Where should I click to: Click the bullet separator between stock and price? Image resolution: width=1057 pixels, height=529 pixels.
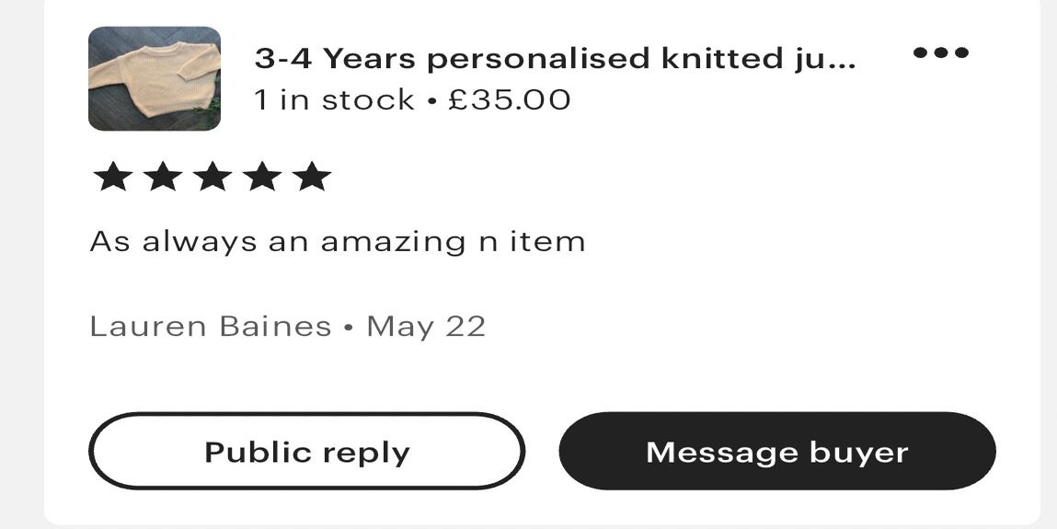[x=431, y=100]
